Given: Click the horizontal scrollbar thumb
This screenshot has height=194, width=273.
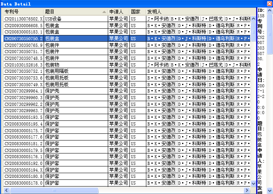Looking at the screenshot, I should pyautogui.click(x=54, y=190).
